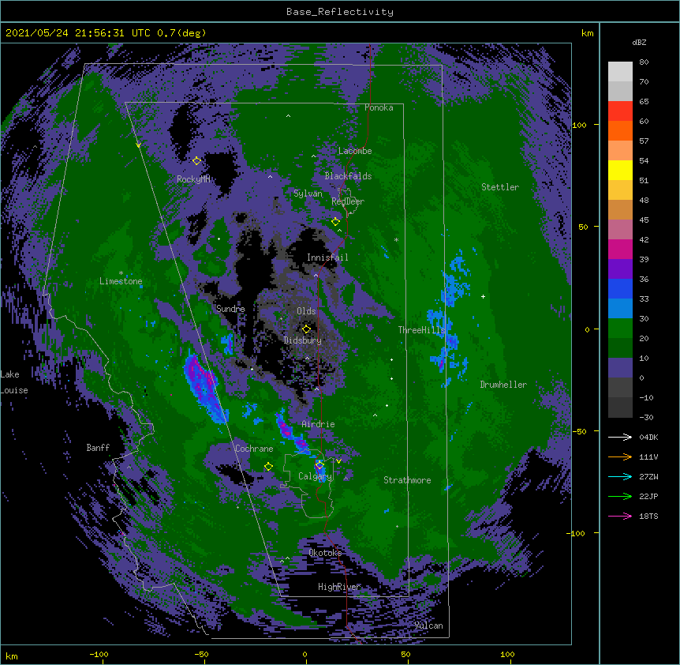The image size is (680, 665).
Task: Click the magenta 18TS arrow icon
Action: pos(620,516)
